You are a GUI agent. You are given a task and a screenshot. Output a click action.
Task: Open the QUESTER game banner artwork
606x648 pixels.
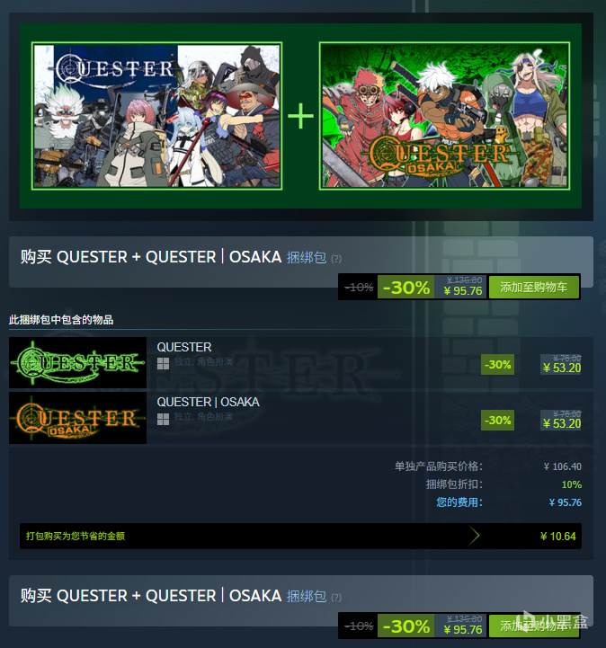pos(157,116)
